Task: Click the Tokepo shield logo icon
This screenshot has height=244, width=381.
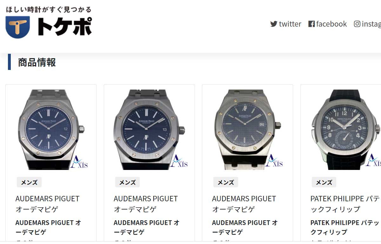Action: point(18,27)
